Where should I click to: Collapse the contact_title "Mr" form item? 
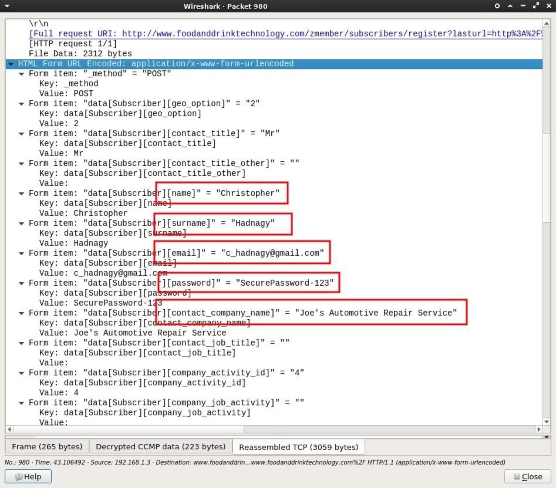tap(21, 133)
